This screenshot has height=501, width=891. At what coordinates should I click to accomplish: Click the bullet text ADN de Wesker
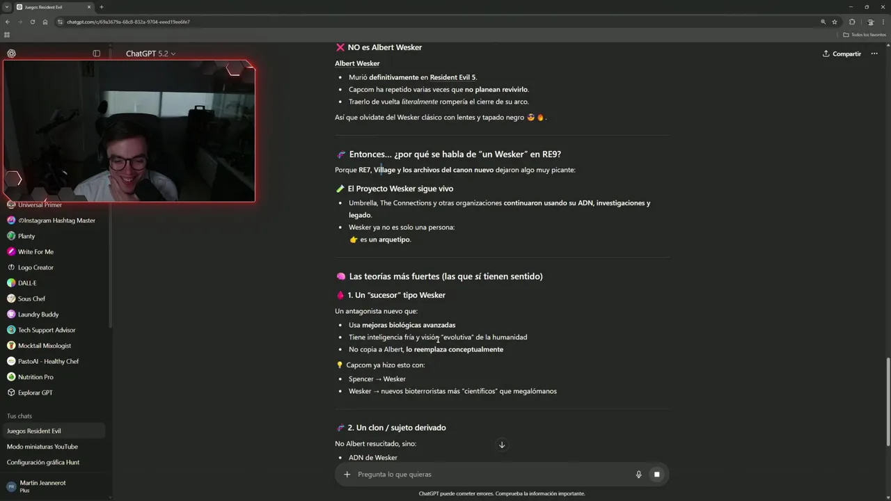(373, 458)
